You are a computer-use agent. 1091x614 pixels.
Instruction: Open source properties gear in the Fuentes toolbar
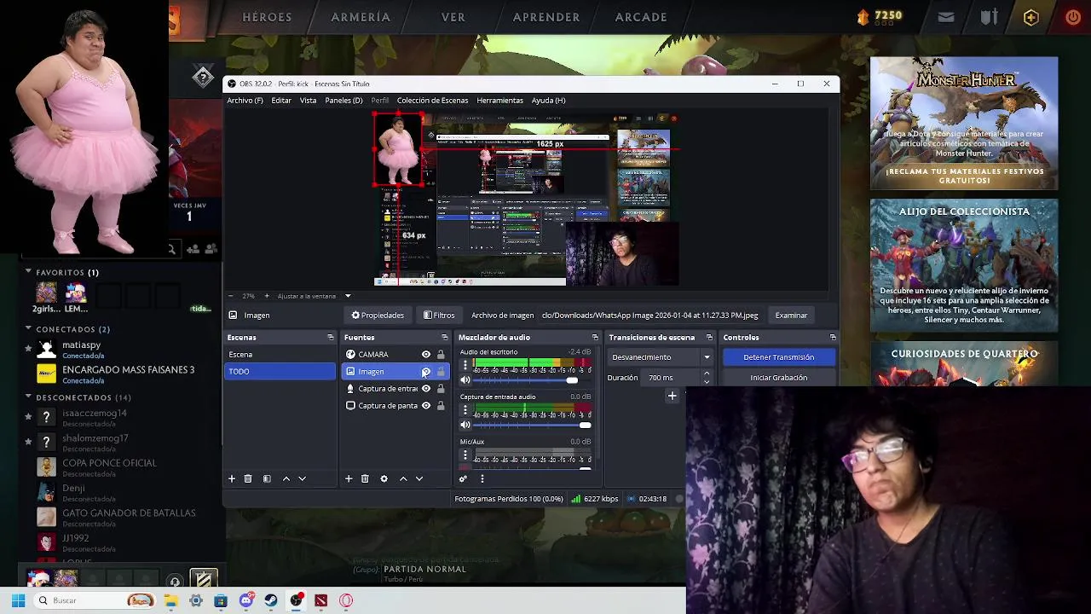click(384, 479)
